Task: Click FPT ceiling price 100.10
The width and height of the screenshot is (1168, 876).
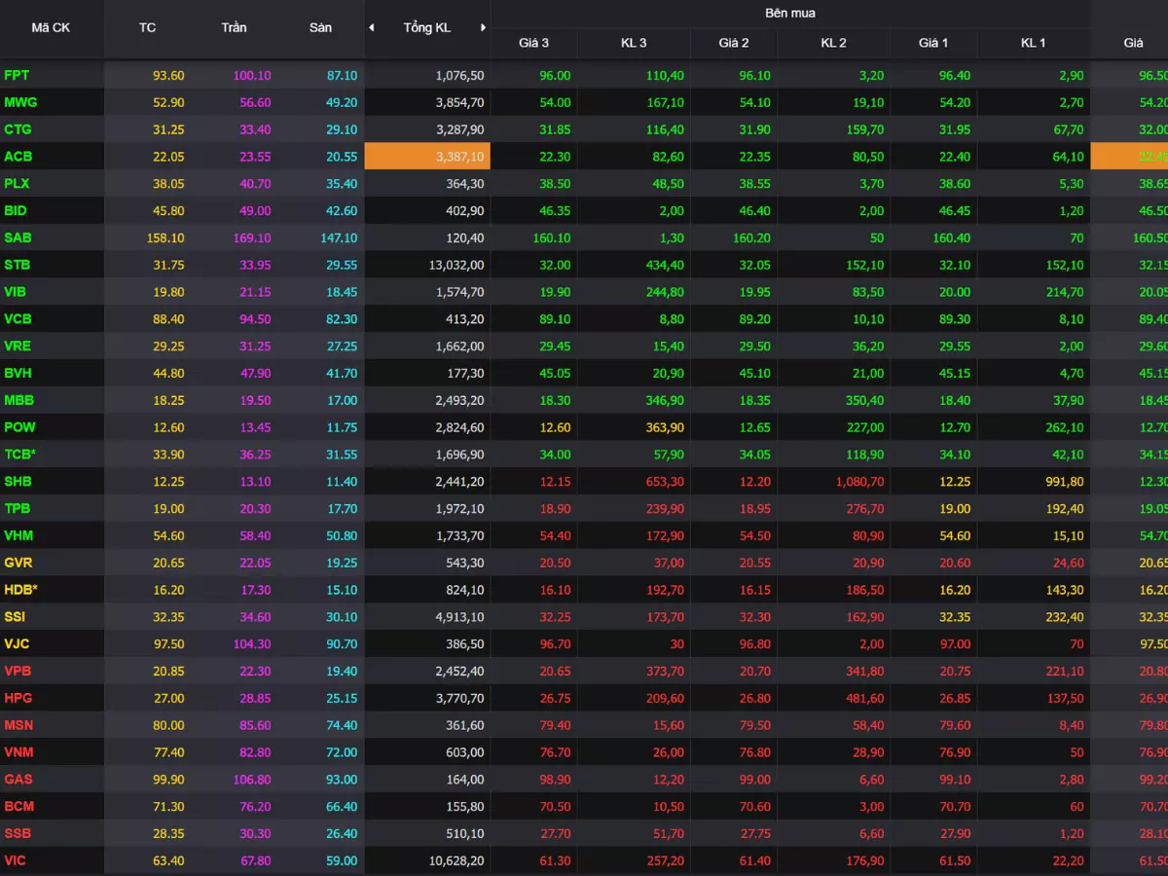Action: pos(252,75)
